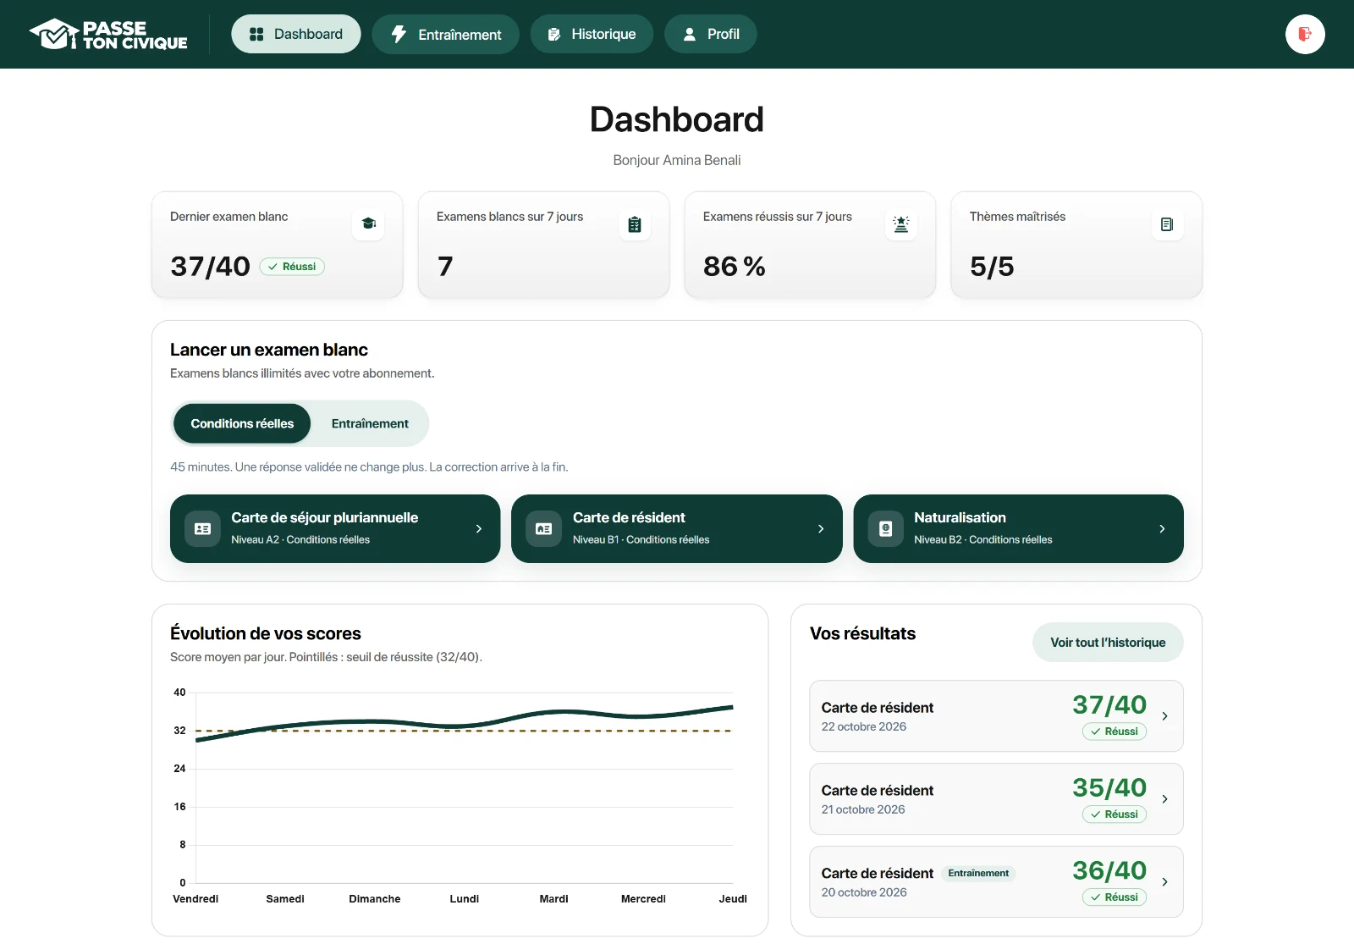Expand the 21 octobre 2026 result chevron

pyautogui.click(x=1165, y=799)
